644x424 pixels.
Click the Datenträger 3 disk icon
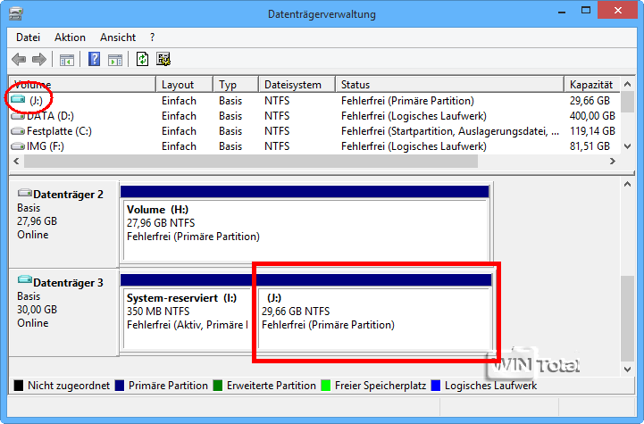(x=25, y=280)
